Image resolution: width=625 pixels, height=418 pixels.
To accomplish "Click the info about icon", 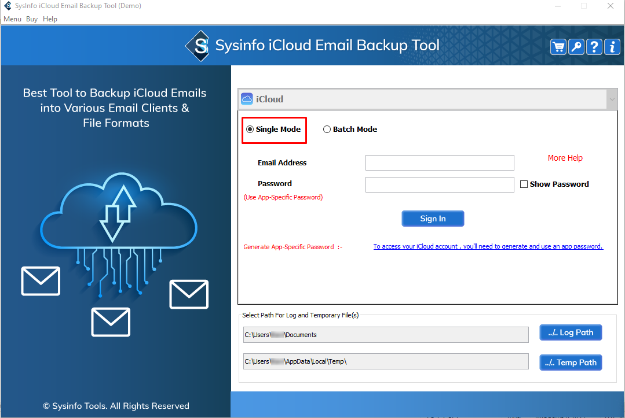I will click(x=612, y=47).
